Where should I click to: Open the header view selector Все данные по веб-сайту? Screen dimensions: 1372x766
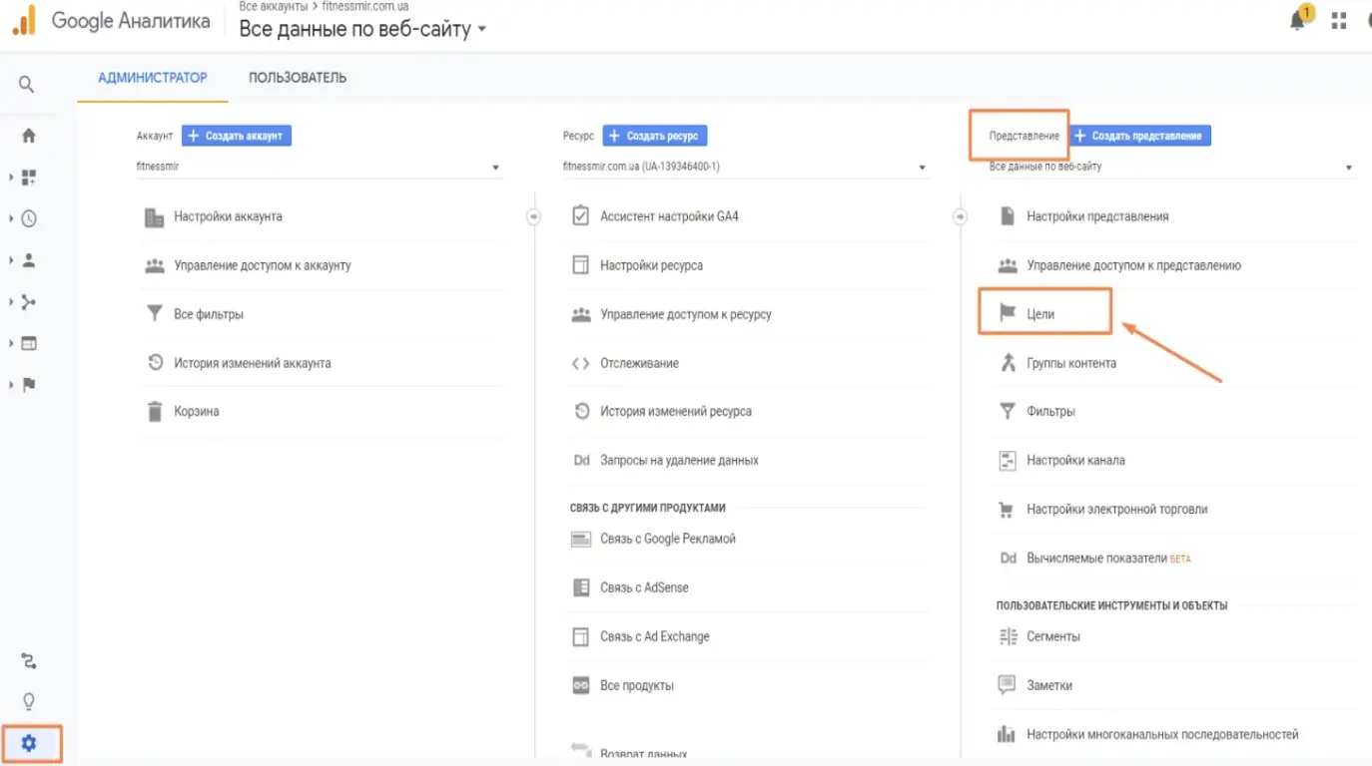[362, 29]
